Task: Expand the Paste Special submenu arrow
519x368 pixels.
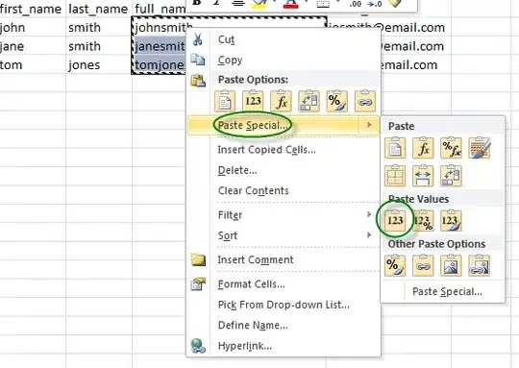Action: point(369,125)
